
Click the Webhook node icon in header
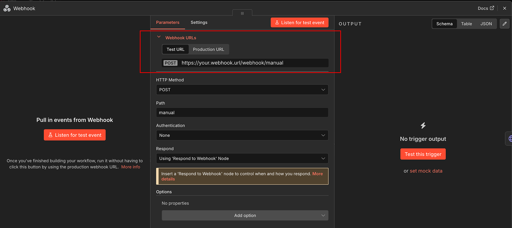(7, 8)
